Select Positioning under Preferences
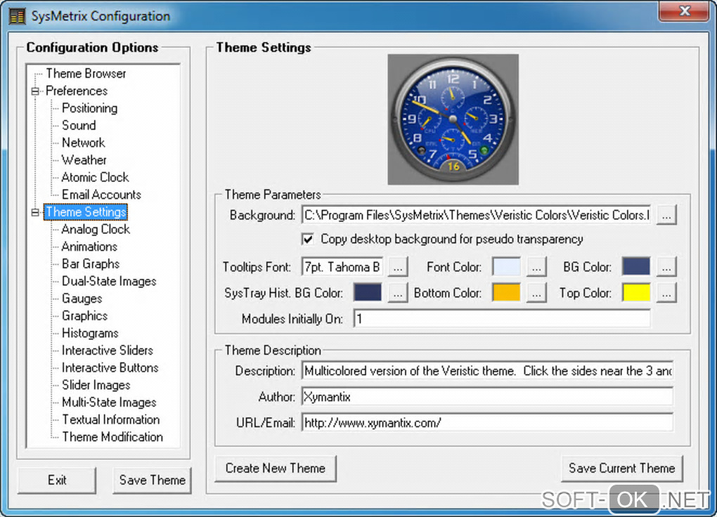Image resolution: width=717 pixels, height=517 pixels. [90, 108]
